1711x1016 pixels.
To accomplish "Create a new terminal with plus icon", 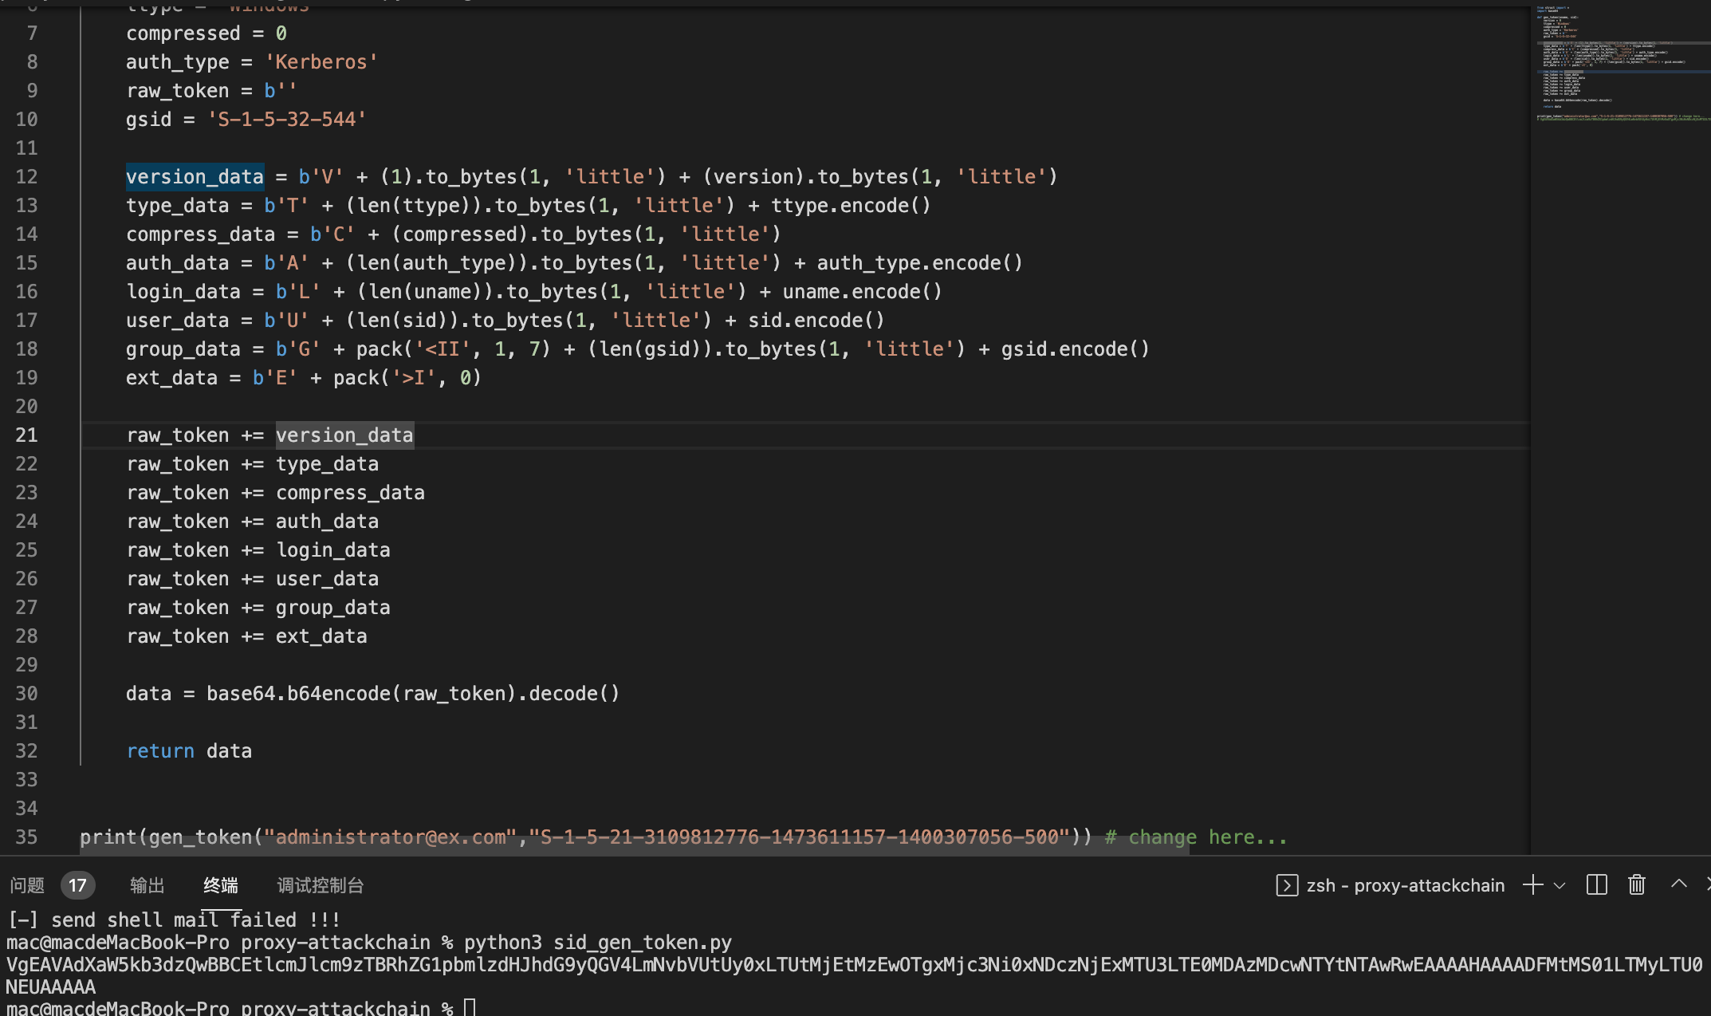I will [1532, 885].
